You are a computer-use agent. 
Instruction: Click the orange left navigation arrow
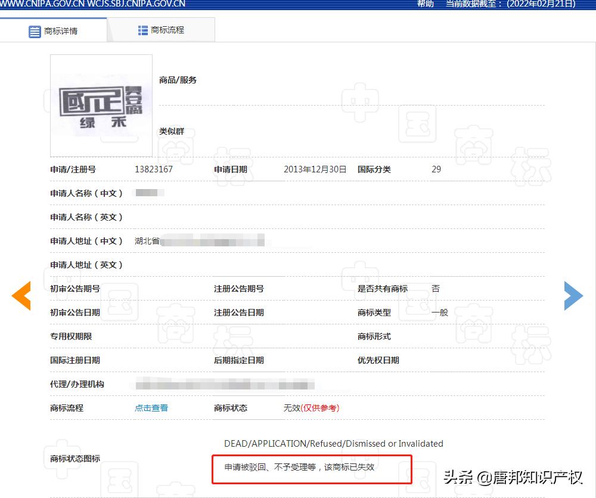[x=21, y=295]
